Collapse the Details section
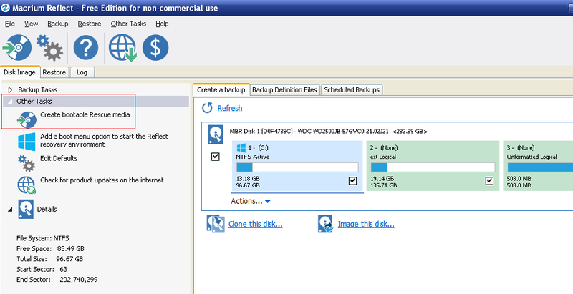 click(x=10, y=209)
